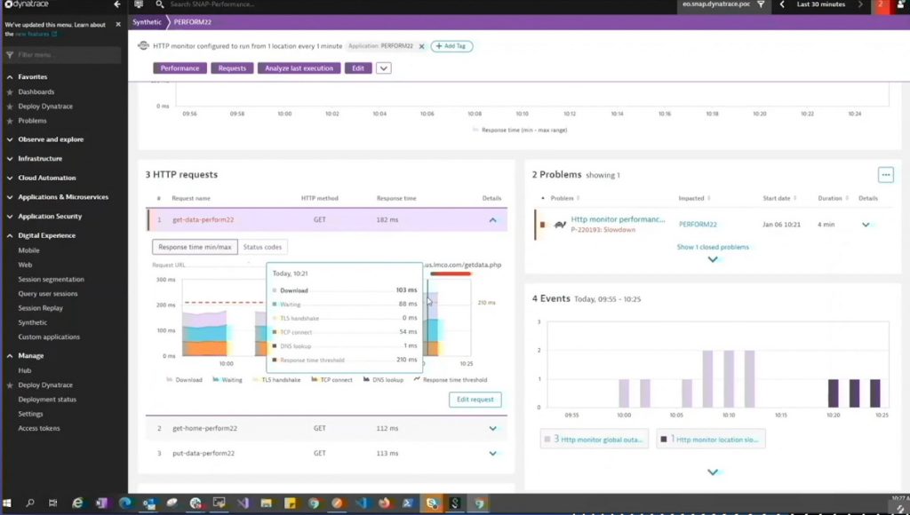Open the chevron next to the Edit button
The image size is (910, 515).
[x=383, y=67]
